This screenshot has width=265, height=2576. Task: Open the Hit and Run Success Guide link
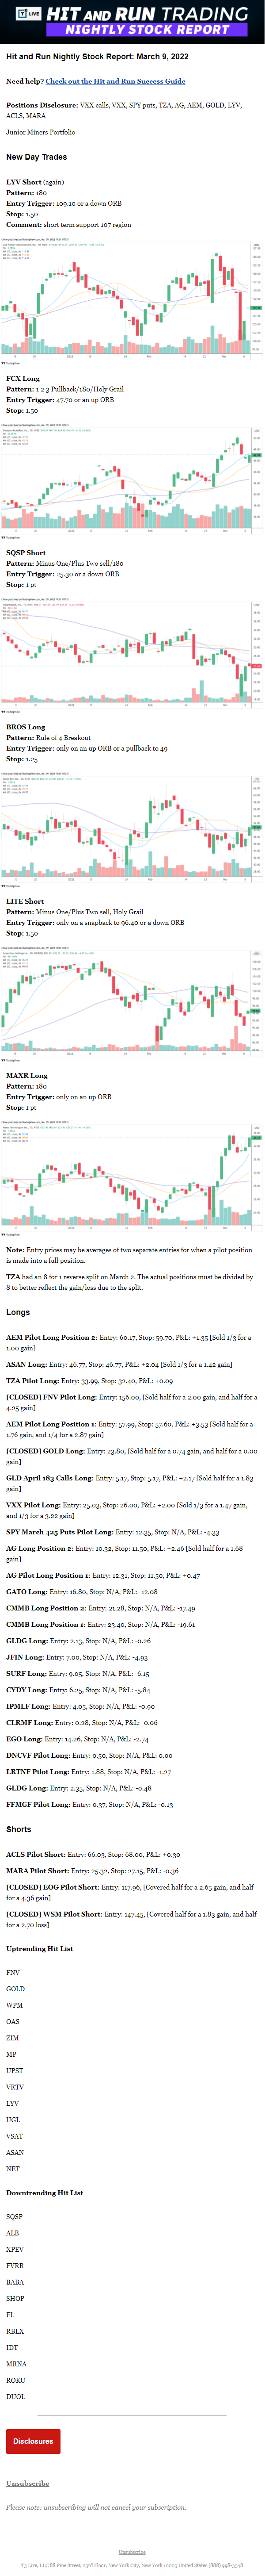[115, 81]
